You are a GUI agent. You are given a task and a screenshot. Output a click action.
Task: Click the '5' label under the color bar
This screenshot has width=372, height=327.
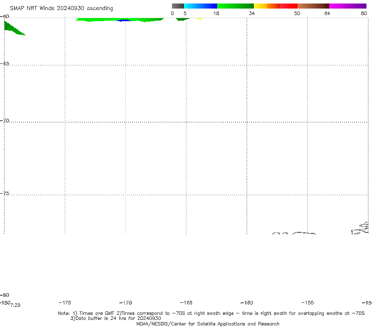pyautogui.click(x=185, y=14)
